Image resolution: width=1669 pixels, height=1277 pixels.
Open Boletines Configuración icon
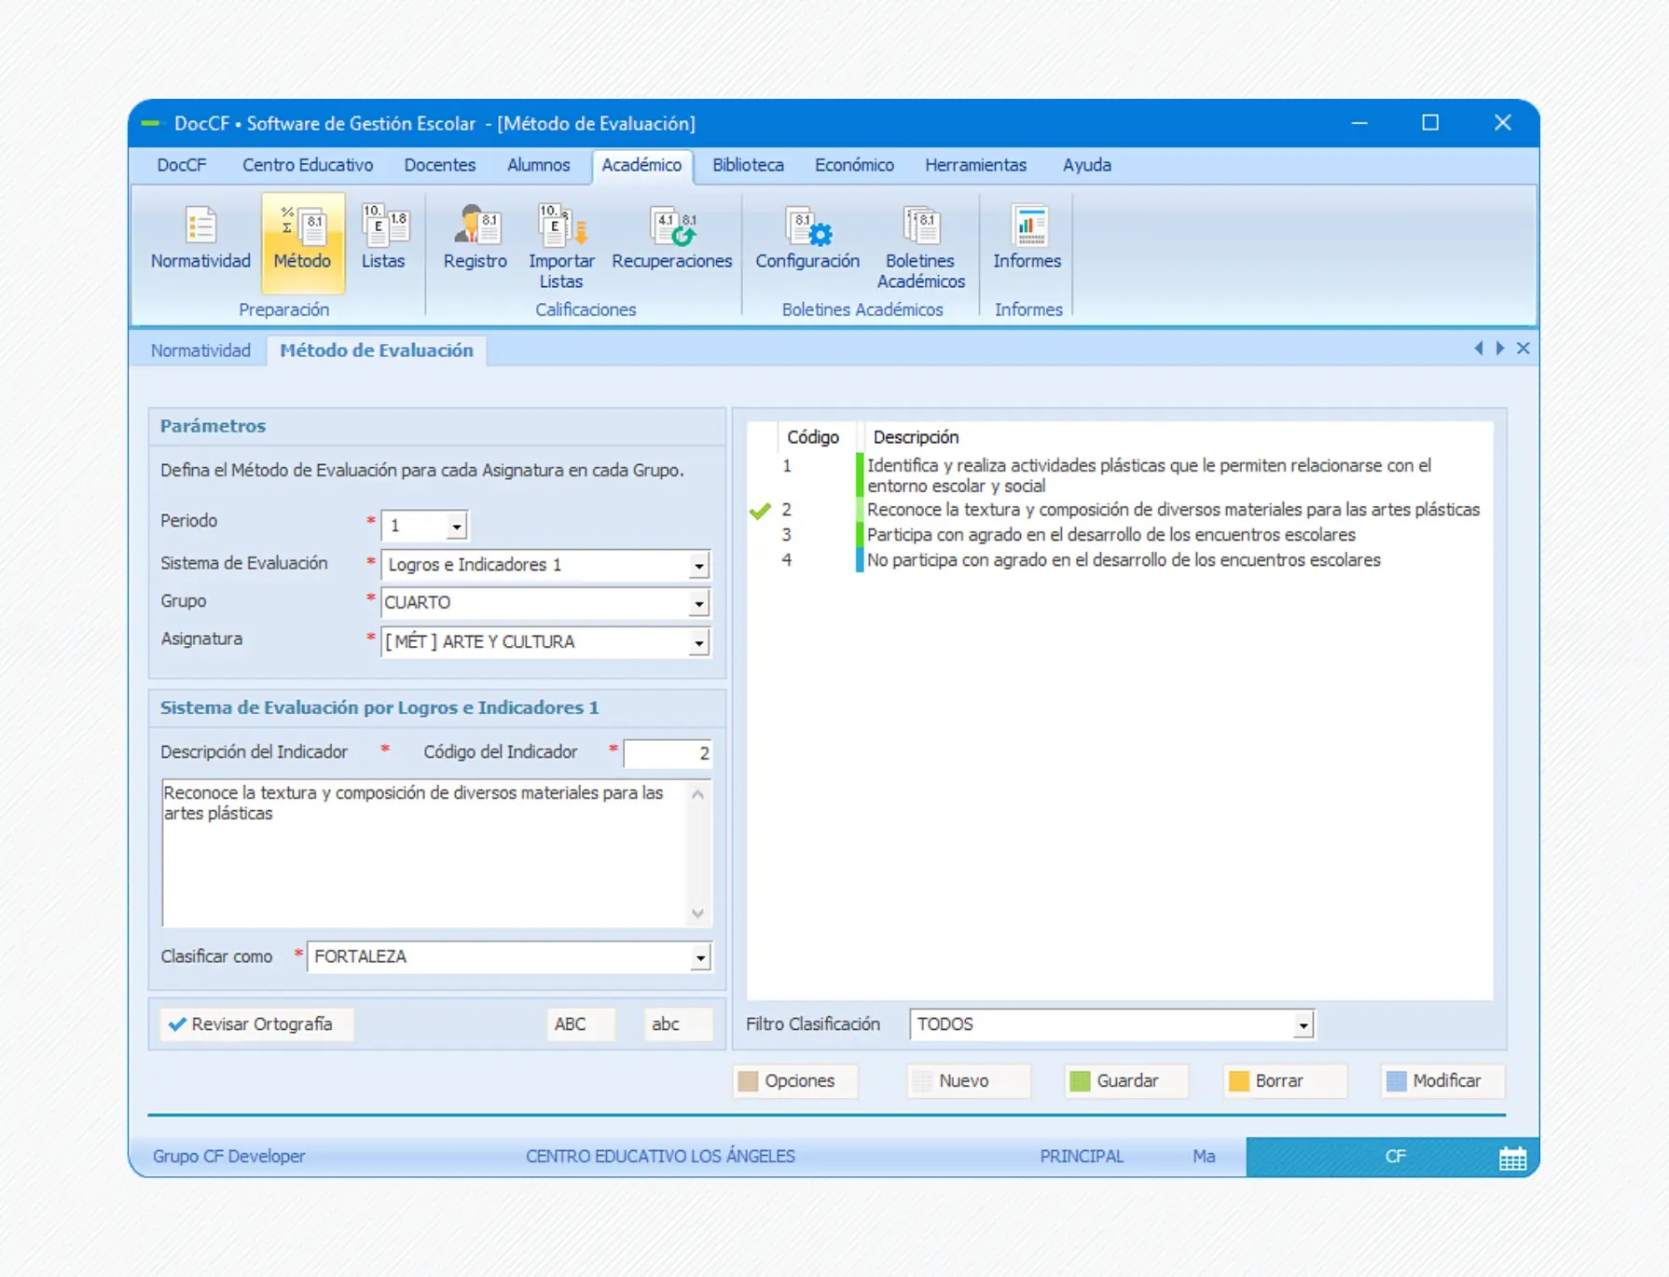click(807, 238)
